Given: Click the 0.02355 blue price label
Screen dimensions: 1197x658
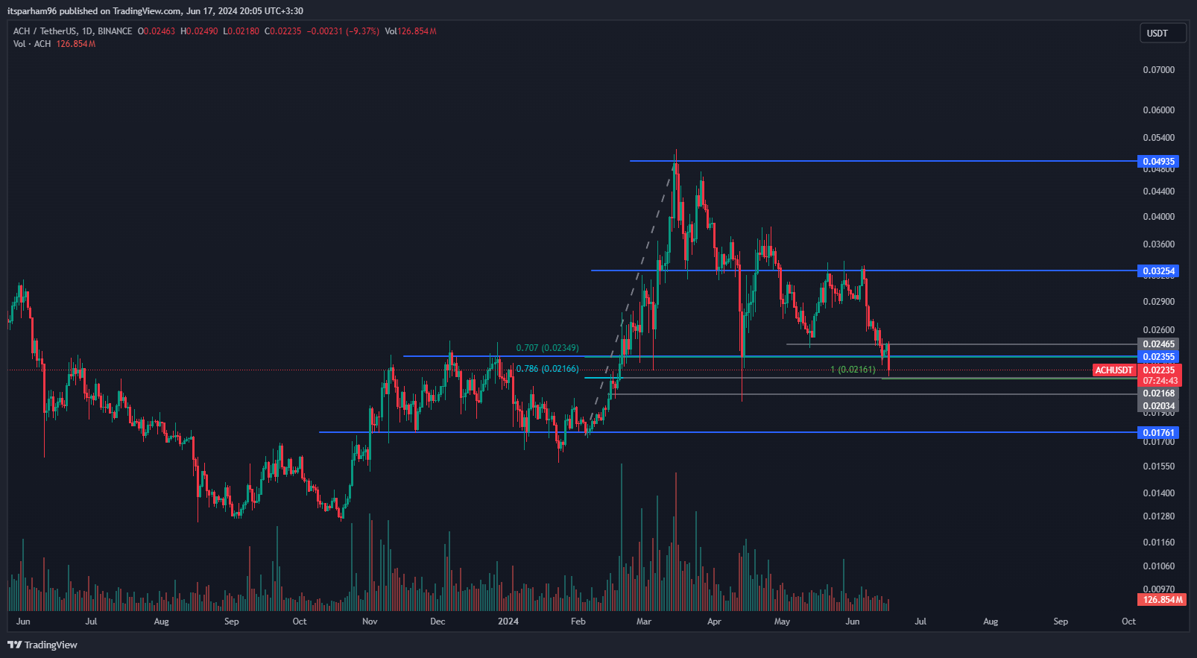Looking at the screenshot, I should 1159,357.
